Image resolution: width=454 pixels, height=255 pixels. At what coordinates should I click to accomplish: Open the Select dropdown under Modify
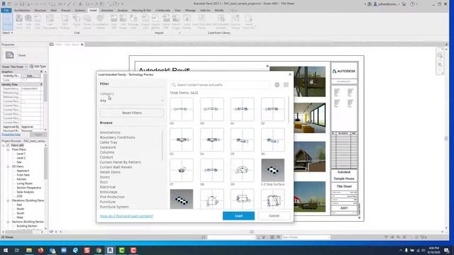point(8,33)
